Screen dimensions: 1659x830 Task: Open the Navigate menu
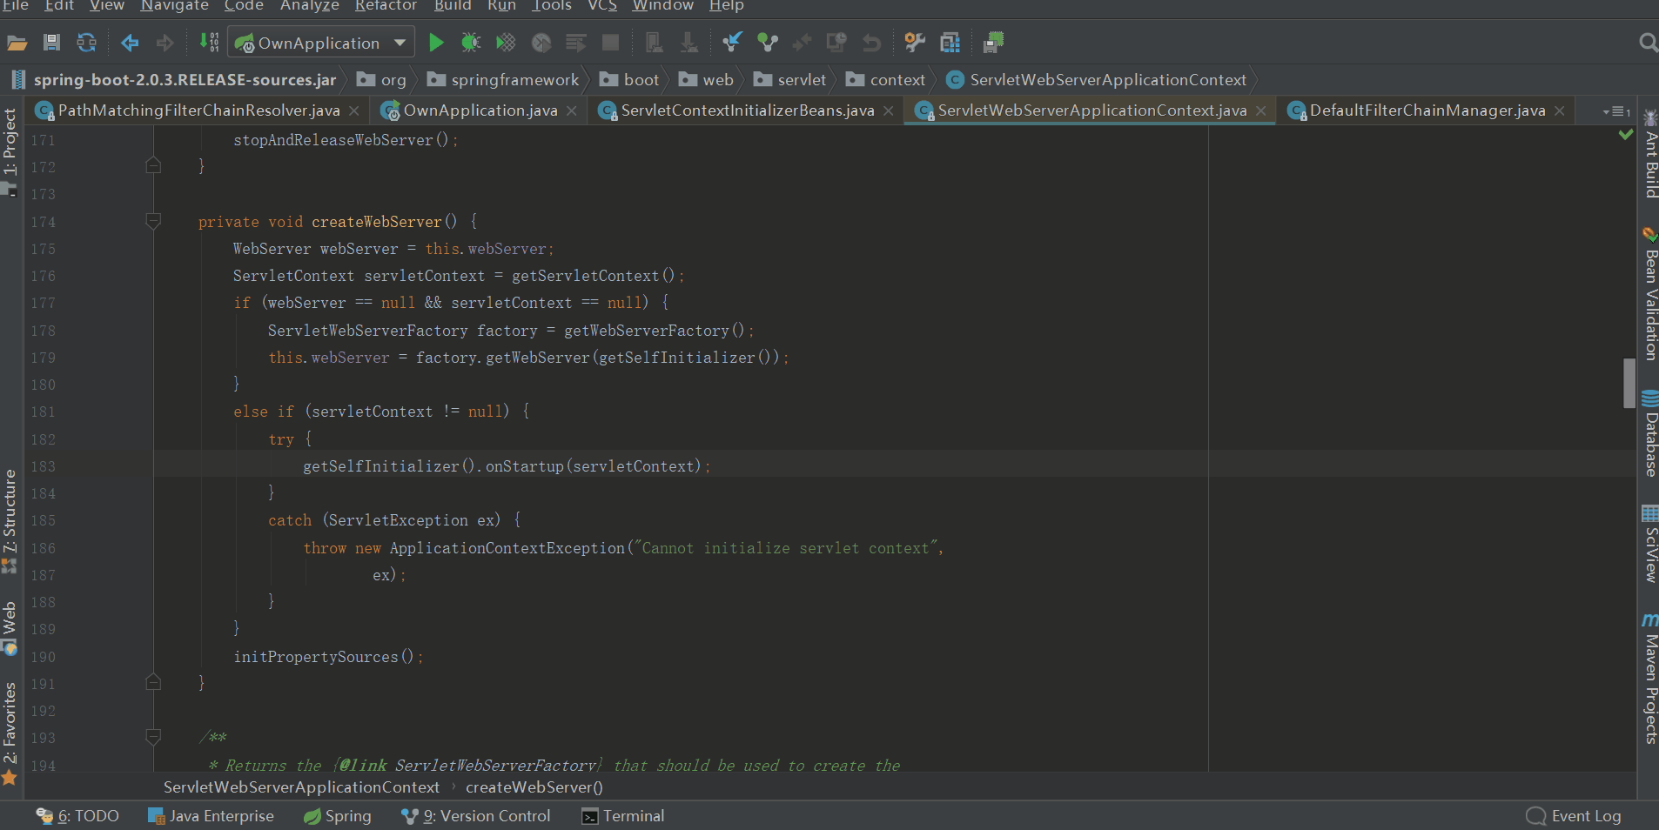(175, 6)
